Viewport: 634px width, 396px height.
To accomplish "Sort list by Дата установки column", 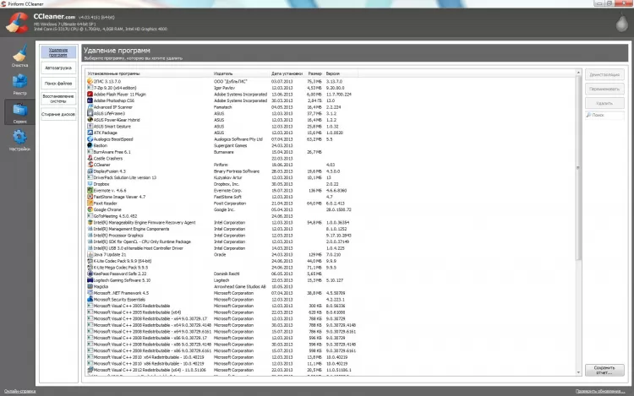I will [x=287, y=73].
